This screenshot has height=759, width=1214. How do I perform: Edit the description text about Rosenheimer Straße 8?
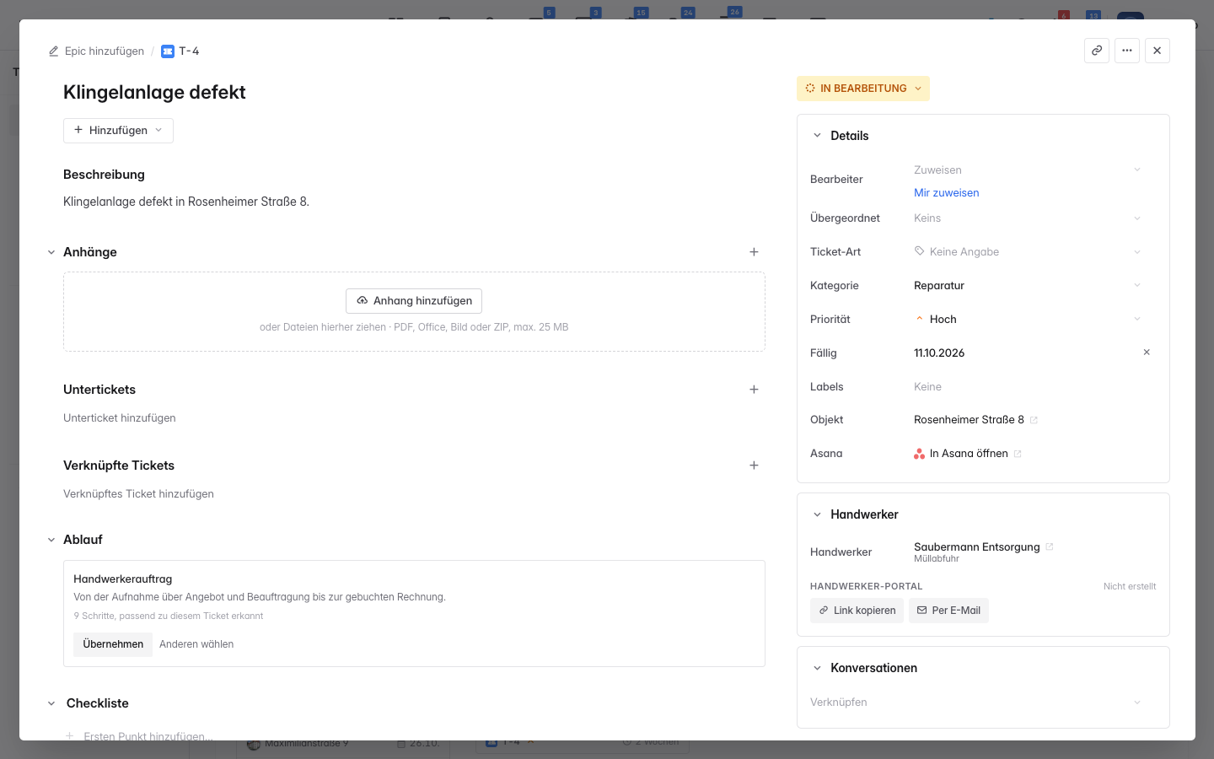186,202
